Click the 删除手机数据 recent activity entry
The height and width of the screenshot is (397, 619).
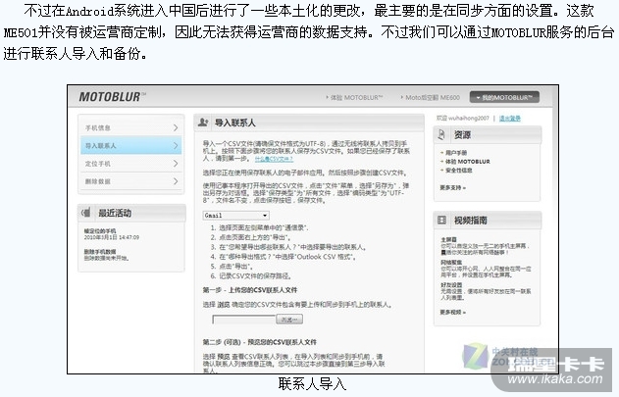pos(100,252)
